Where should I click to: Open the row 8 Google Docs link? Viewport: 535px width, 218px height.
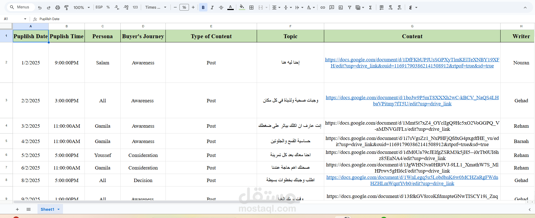(412, 180)
